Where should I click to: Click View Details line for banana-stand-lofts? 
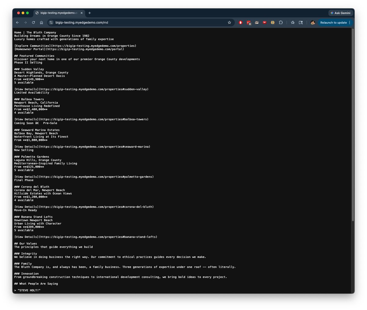tap(86, 237)
